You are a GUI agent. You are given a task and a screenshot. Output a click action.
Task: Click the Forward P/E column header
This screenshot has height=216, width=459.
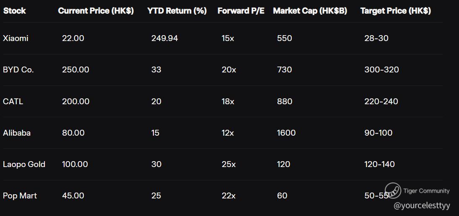pyautogui.click(x=241, y=11)
